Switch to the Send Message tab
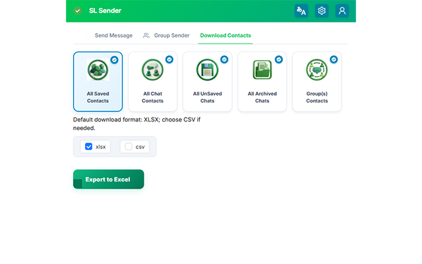This screenshot has height=264, width=422. tap(113, 35)
